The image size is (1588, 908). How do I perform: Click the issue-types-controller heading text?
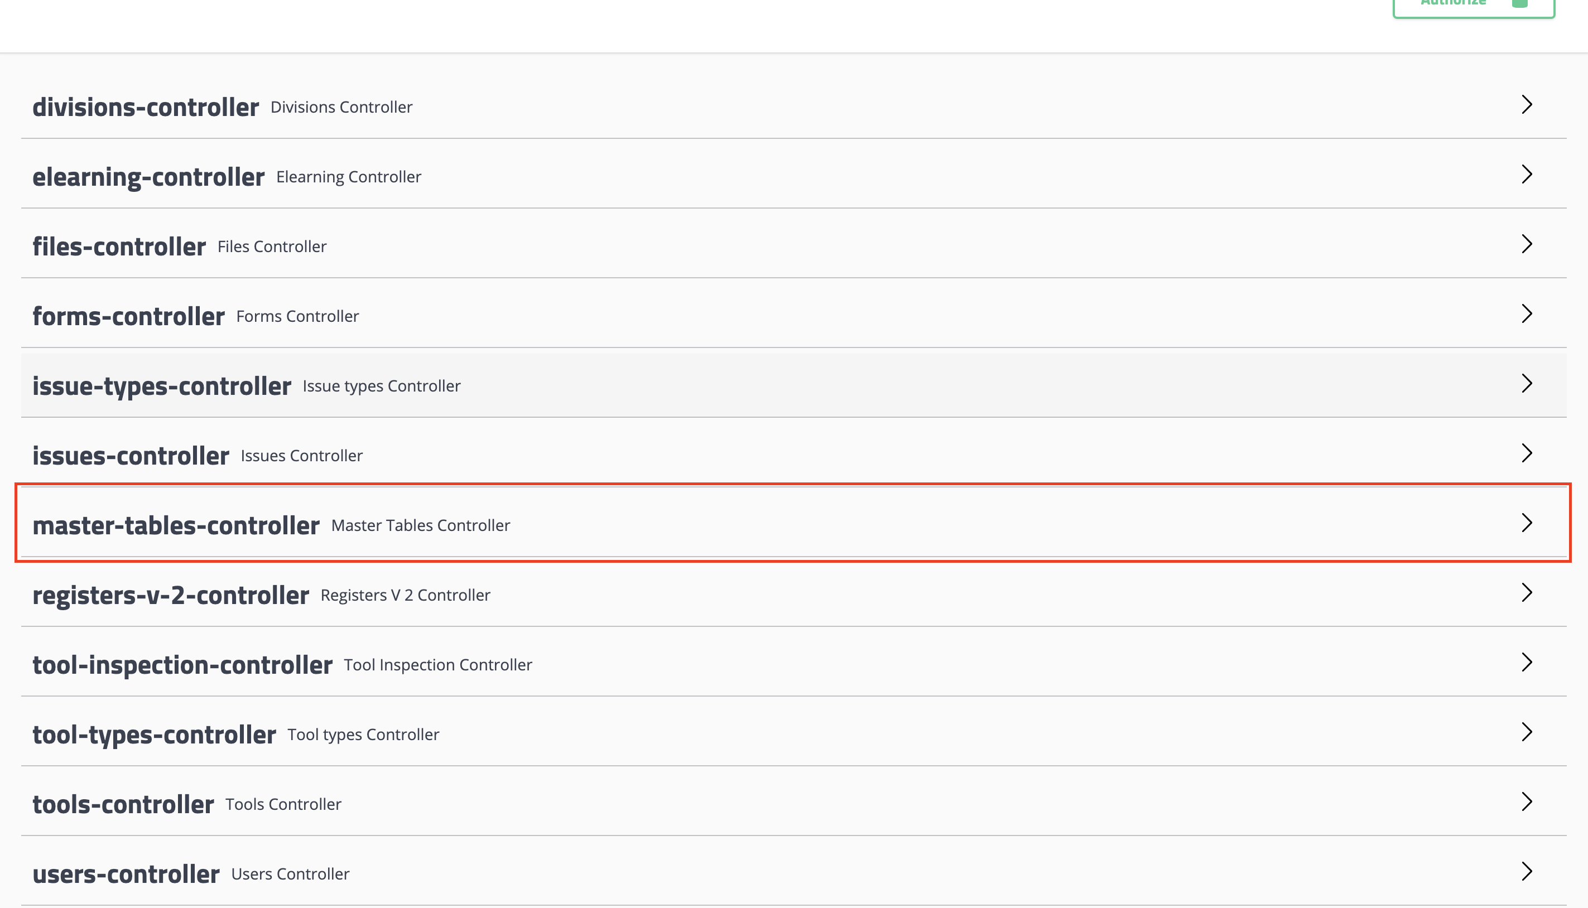[x=162, y=386]
